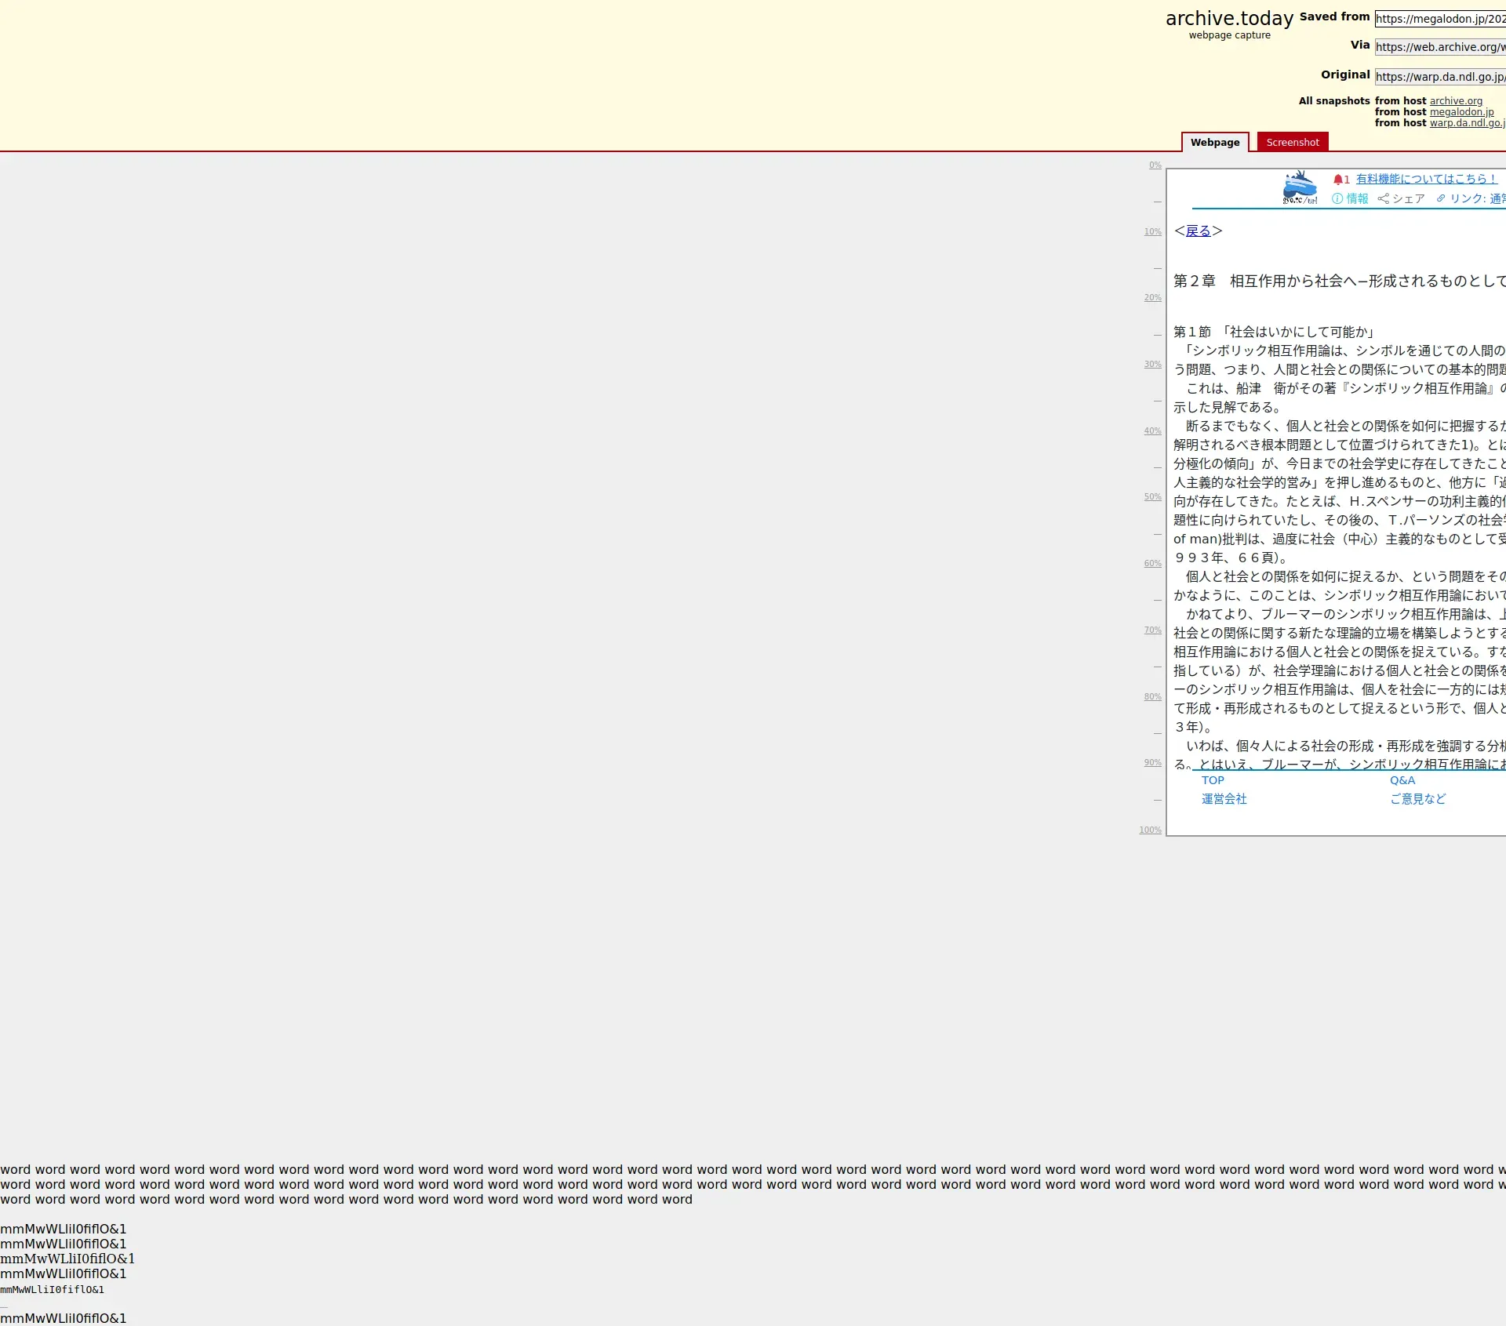The image size is (1506, 1326).
Task: Click the gyo.tc shark logo icon
Action: pos(1300,187)
